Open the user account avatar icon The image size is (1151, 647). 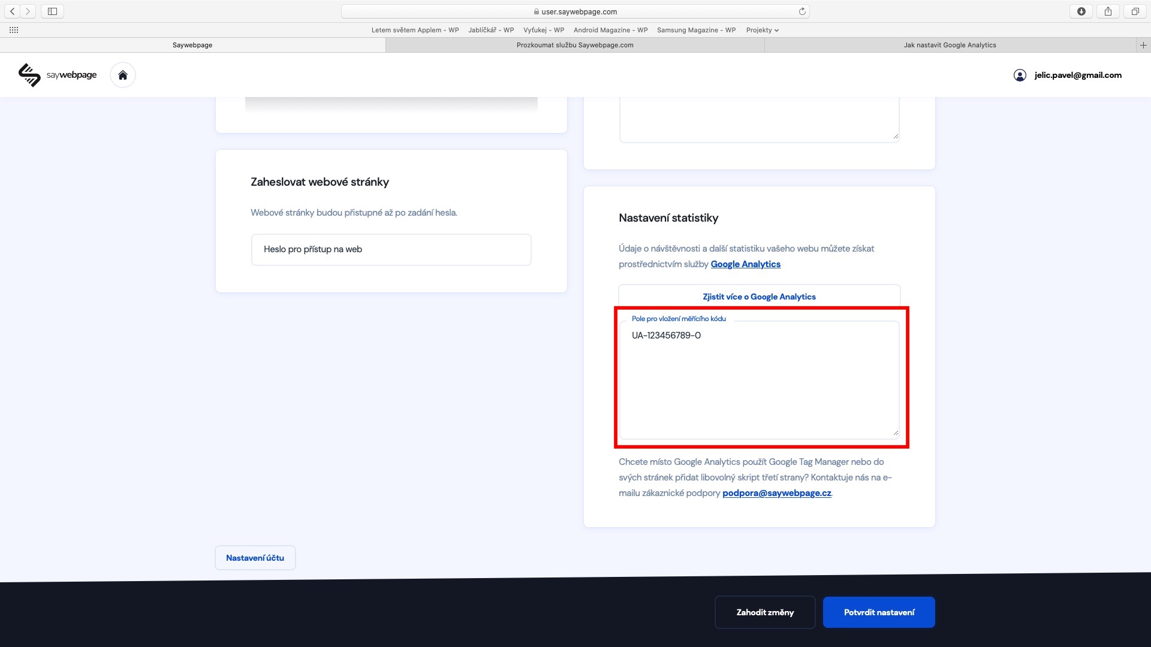(x=1020, y=75)
